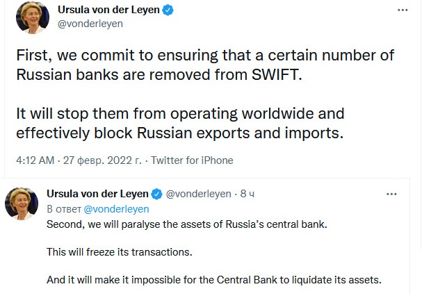
Task: Open Ursula von der Leyen name on main tweet
Action: coord(122,12)
